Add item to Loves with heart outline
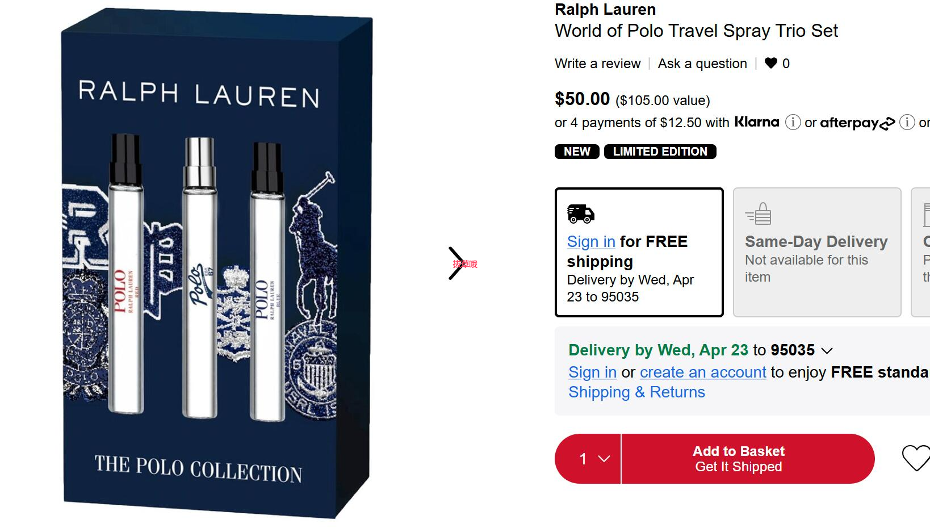 click(x=916, y=458)
